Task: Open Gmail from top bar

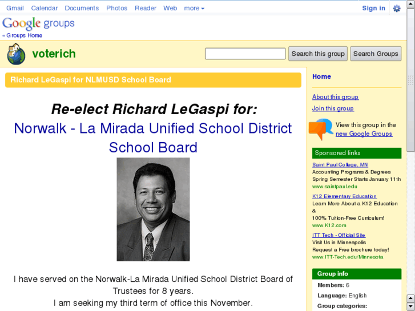Action: (x=15, y=8)
